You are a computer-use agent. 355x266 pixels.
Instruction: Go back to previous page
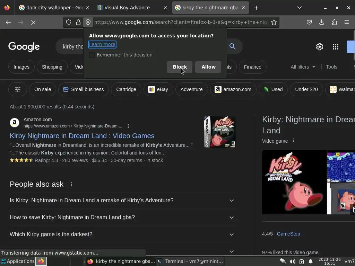pyautogui.click(x=8, y=22)
